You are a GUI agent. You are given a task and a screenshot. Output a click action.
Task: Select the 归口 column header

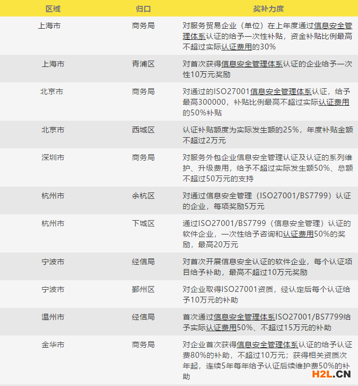[x=143, y=9]
